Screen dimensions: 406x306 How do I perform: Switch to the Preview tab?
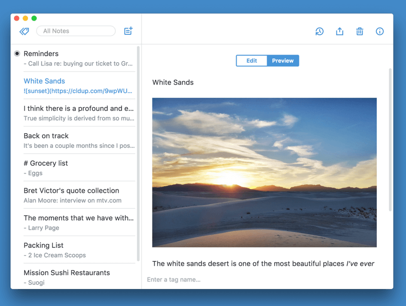point(283,61)
